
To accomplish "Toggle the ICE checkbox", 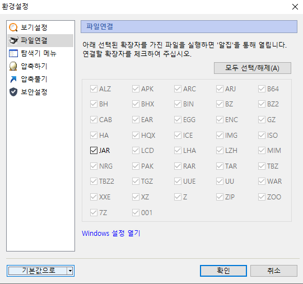I will coord(178,136).
